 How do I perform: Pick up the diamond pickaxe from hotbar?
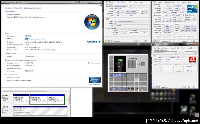(116, 89)
